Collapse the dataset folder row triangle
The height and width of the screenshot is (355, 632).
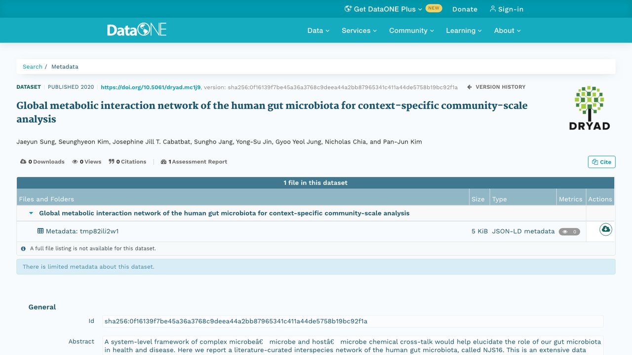31,213
